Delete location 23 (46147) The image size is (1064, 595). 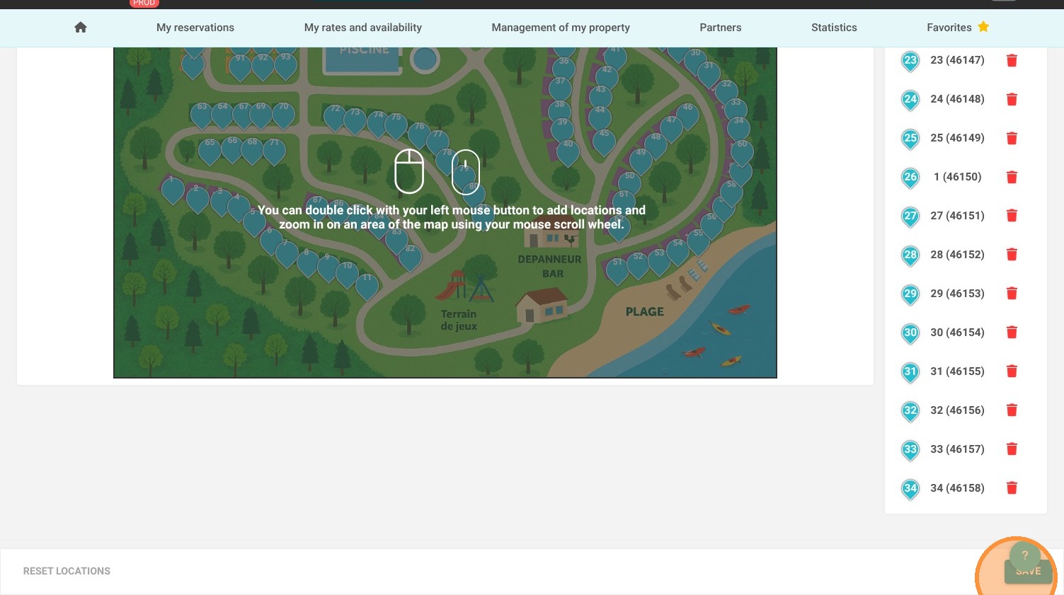click(1012, 61)
